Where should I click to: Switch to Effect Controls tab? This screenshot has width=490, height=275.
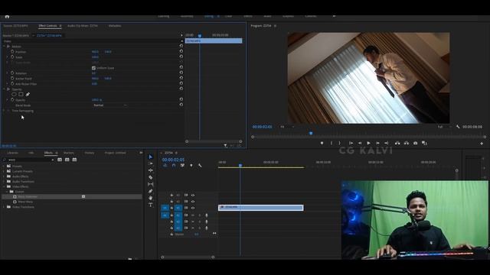47,26
